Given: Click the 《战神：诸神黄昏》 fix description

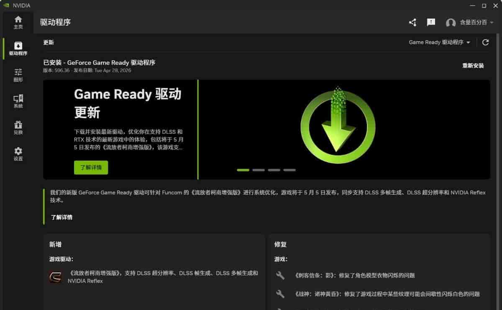Looking at the screenshot, I should pyautogui.click(x=387, y=294).
